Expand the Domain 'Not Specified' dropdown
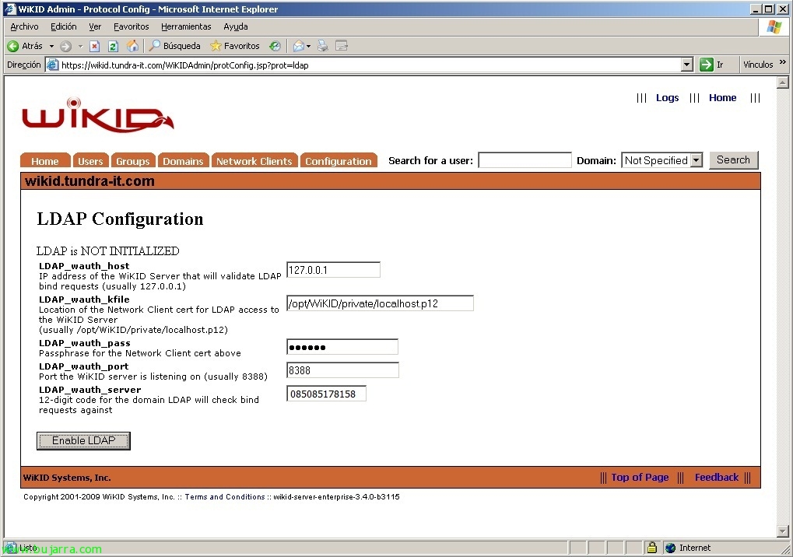The height and width of the screenshot is (557, 793). point(696,160)
